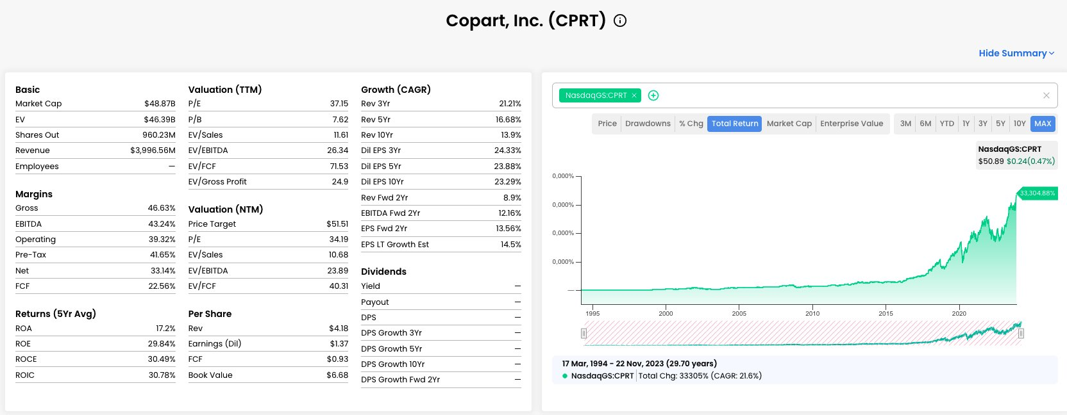Viewport: 1067px width, 415px height.
Task: Click P/B value 7.62
Action: tap(340, 120)
